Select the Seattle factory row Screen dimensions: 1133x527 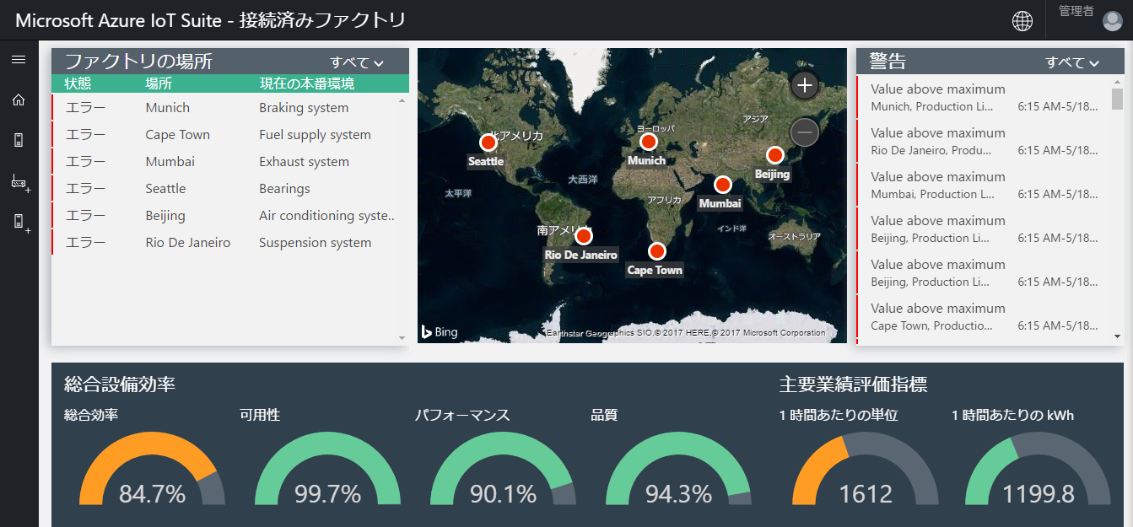tap(224, 189)
